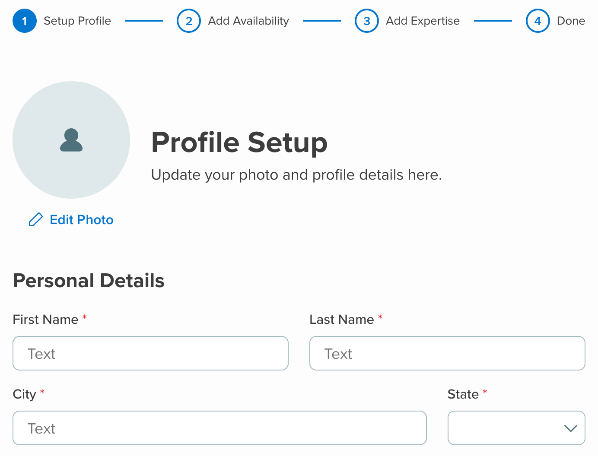Screen dimensions: 598x456
Task: Focus the City text field
Action: point(219,428)
